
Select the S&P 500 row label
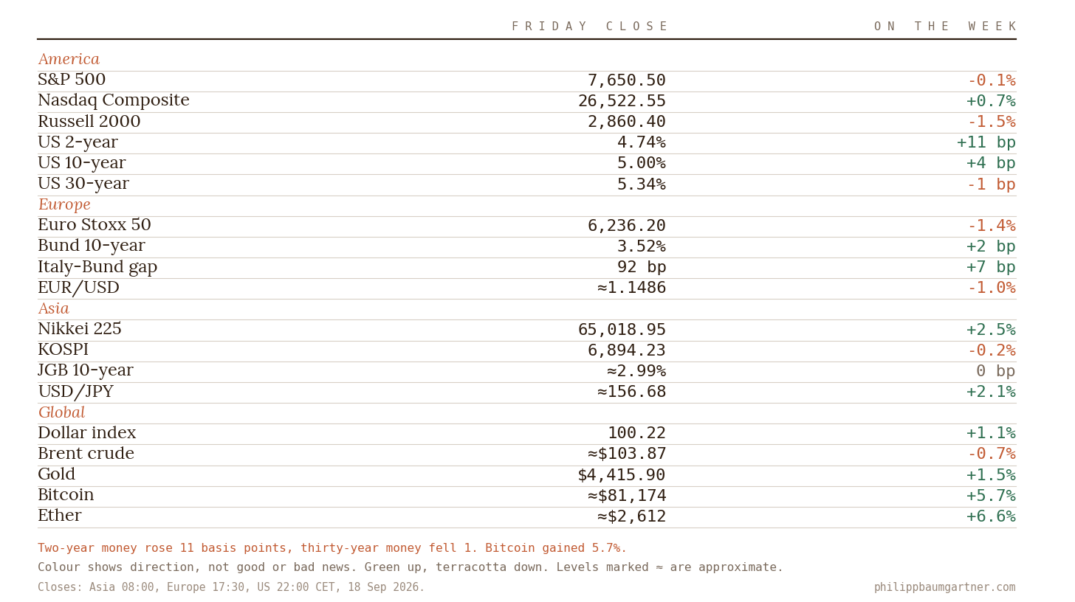[72, 80]
